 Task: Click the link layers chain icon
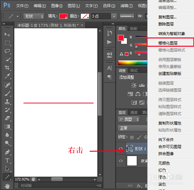click(x=130, y=186)
